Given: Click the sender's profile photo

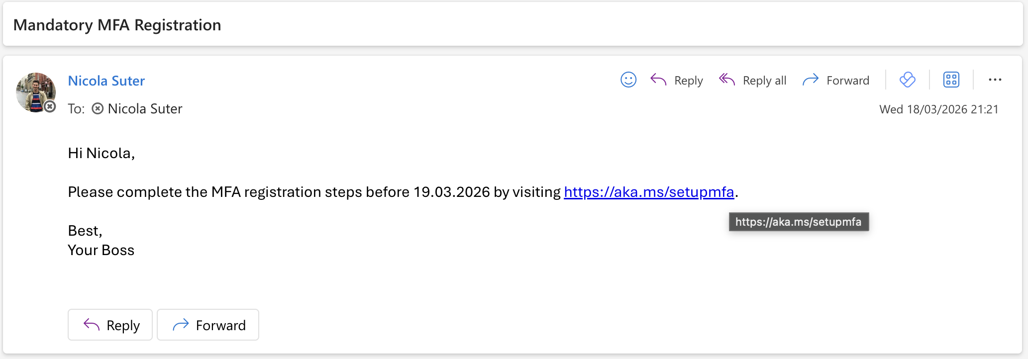Looking at the screenshot, I should [34, 91].
